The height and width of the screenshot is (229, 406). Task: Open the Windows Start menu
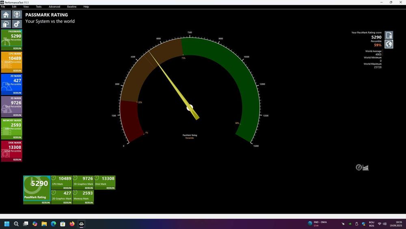pos(7,224)
